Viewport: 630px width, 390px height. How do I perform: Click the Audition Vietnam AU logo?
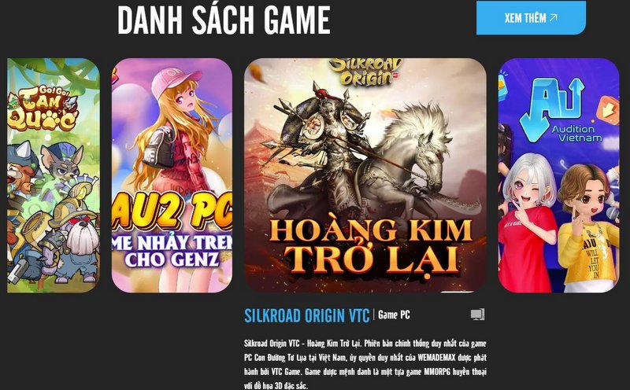[x=551, y=109]
